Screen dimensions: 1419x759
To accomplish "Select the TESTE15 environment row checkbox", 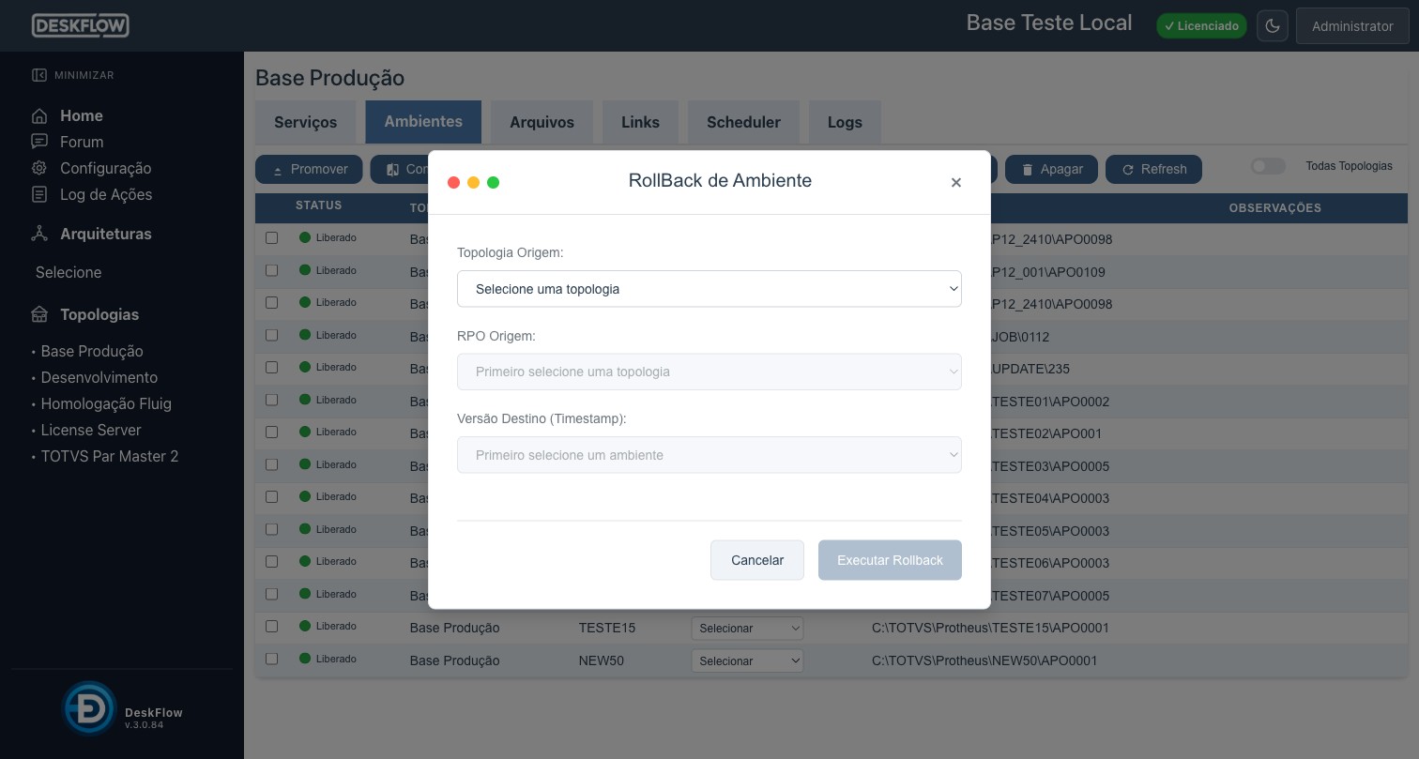I will tap(272, 626).
